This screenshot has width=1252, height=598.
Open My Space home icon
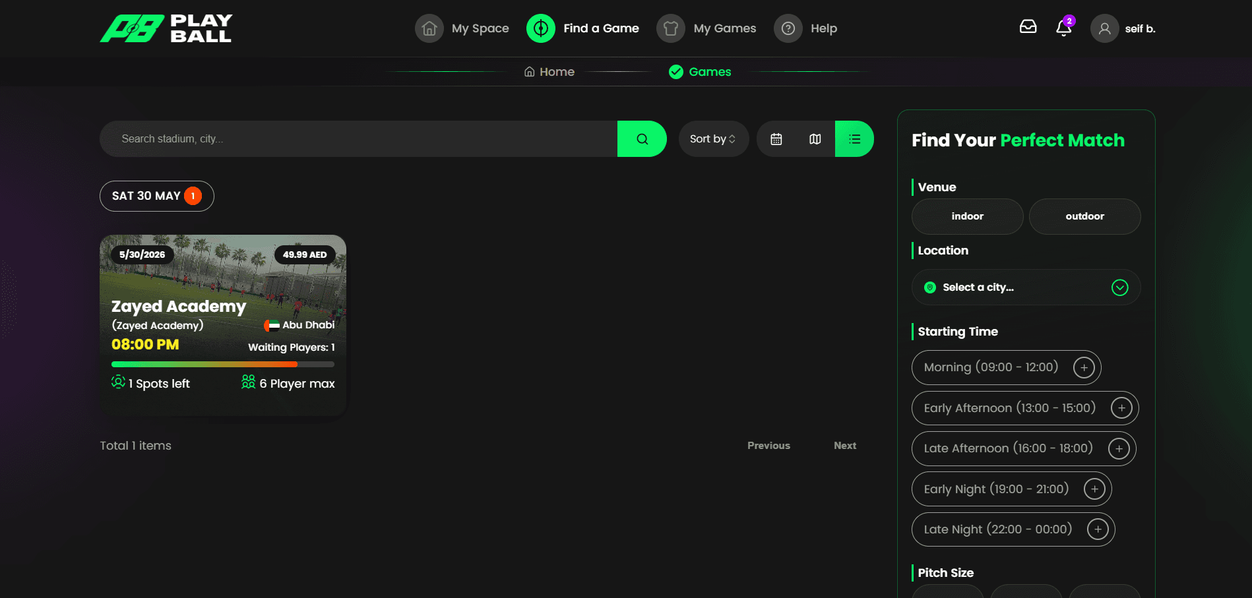pyautogui.click(x=429, y=28)
